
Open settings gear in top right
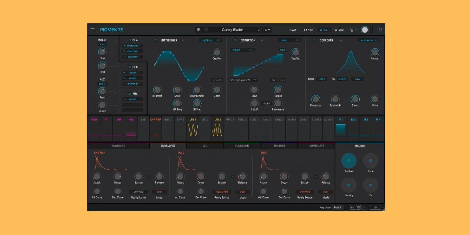pyautogui.click(x=380, y=30)
